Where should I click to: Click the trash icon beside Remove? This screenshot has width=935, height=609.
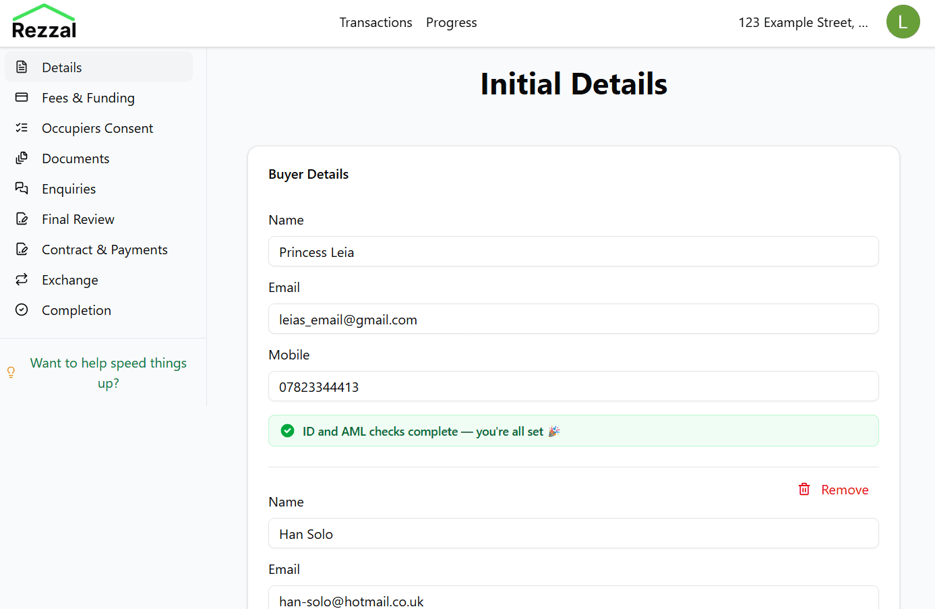point(804,489)
